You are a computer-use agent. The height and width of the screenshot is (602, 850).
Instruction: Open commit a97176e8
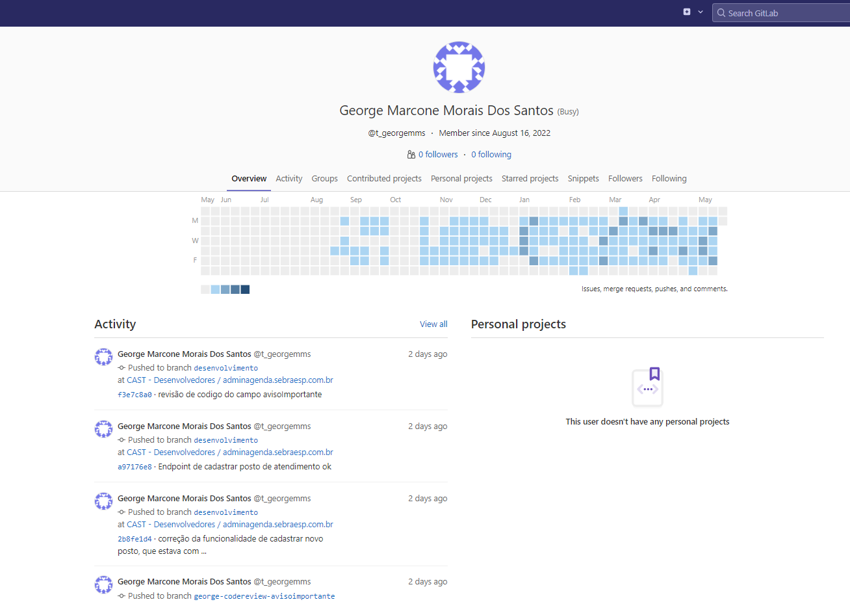coord(135,467)
